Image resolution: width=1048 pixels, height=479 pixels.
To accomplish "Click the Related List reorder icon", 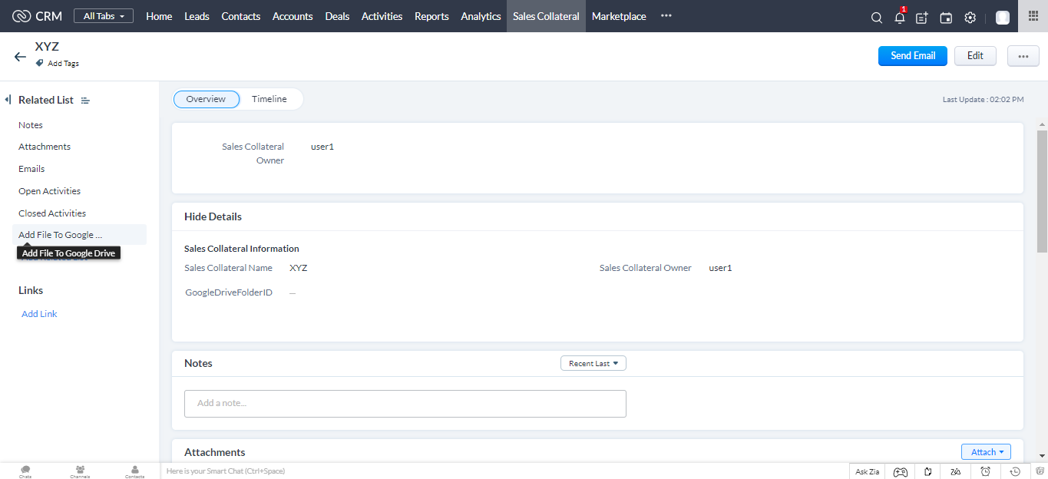I will pos(85,101).
